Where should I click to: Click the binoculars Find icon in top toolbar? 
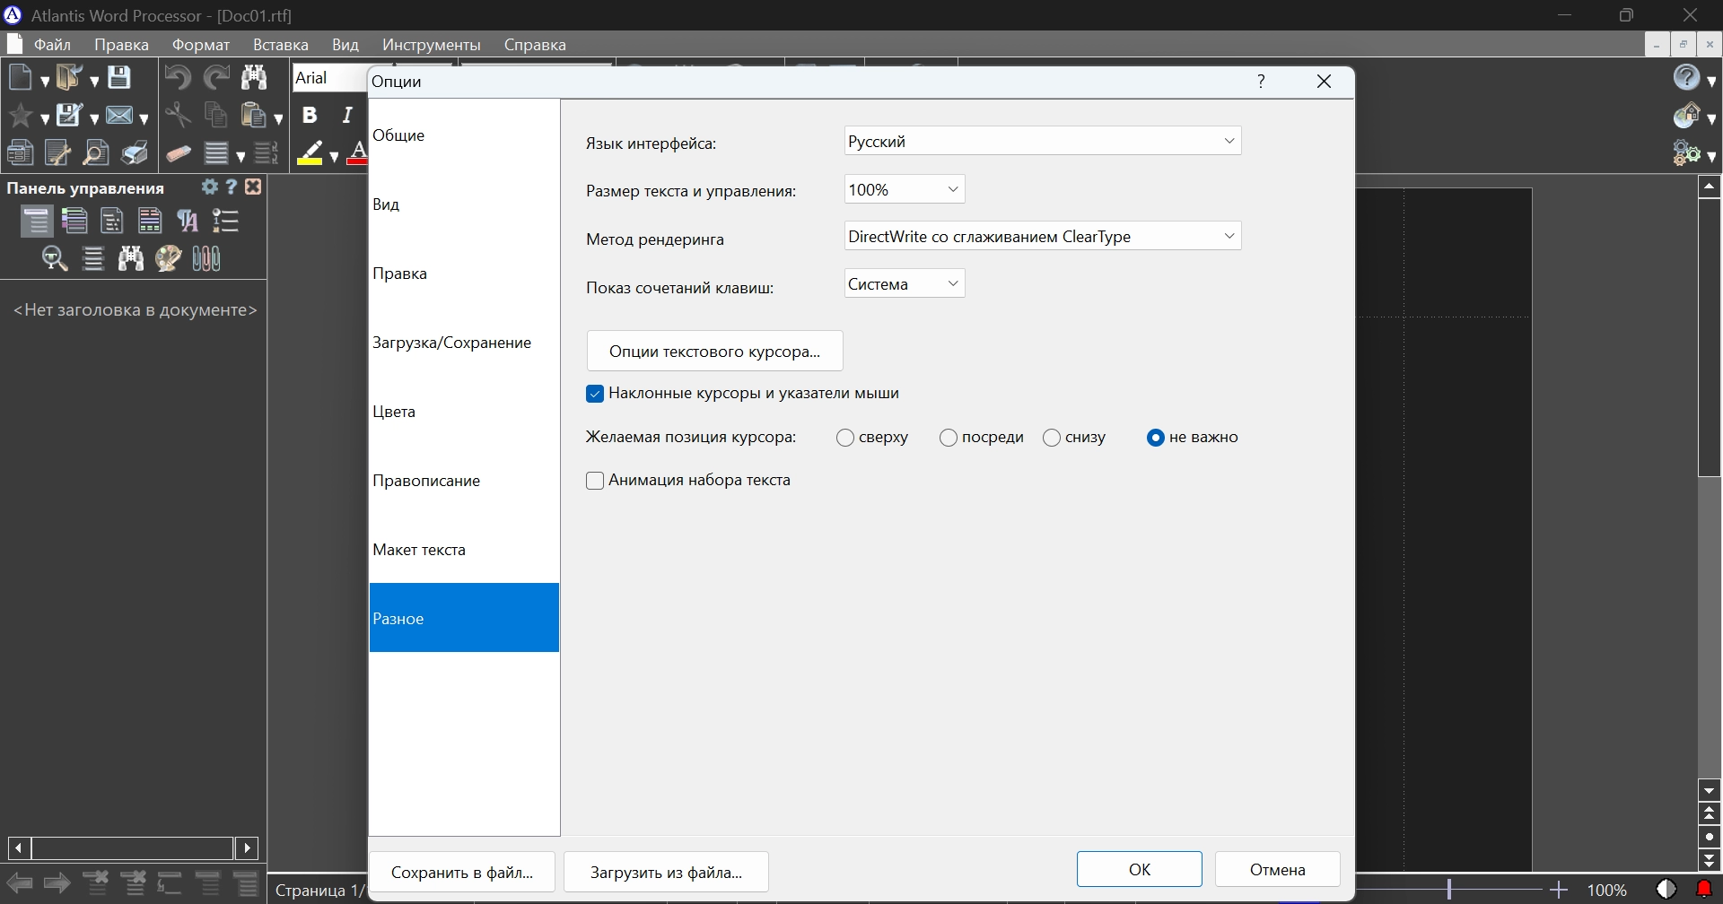click(254, 78)
